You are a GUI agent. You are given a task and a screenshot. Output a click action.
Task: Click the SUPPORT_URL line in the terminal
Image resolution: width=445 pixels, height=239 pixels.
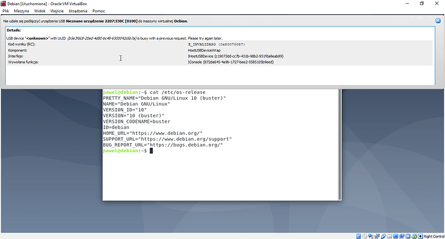(x=168, y=139)
